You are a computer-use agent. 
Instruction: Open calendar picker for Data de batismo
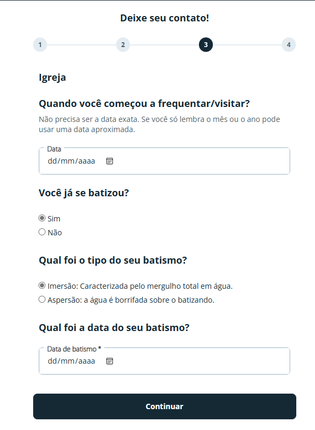click(x=110, y=361)
